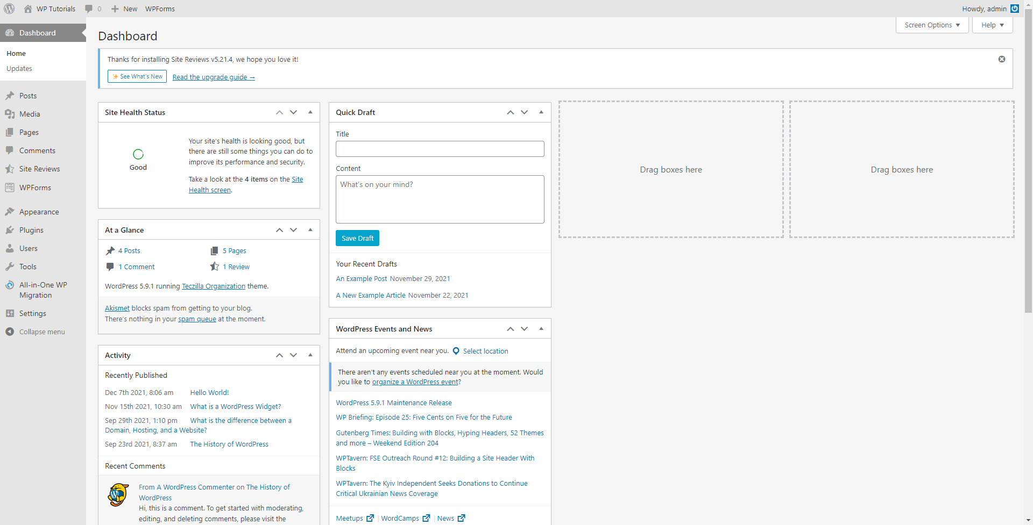Click admin avatar icon beside Howdy
1033x525 pixels.
coord(1015,9)
